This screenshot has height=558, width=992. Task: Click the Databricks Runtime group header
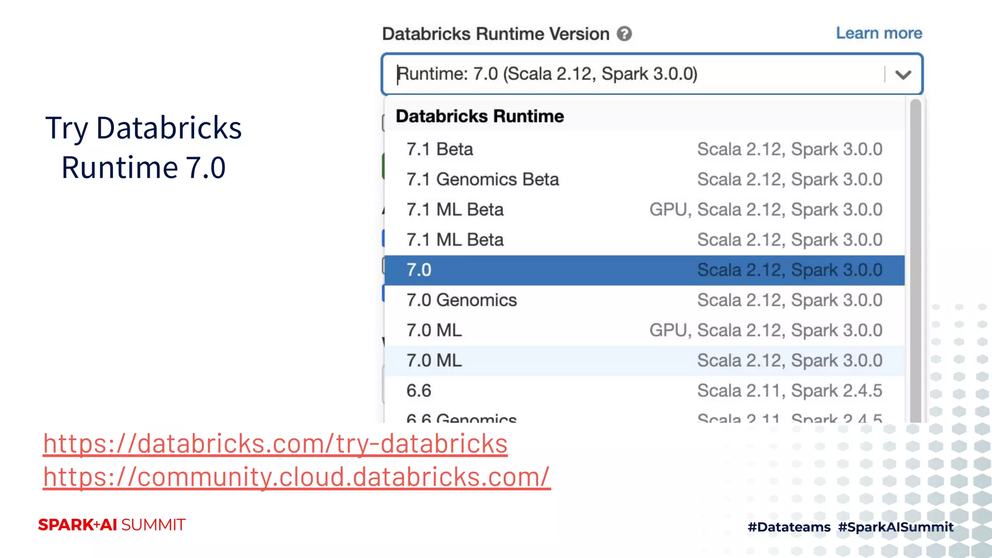(480, 116)
